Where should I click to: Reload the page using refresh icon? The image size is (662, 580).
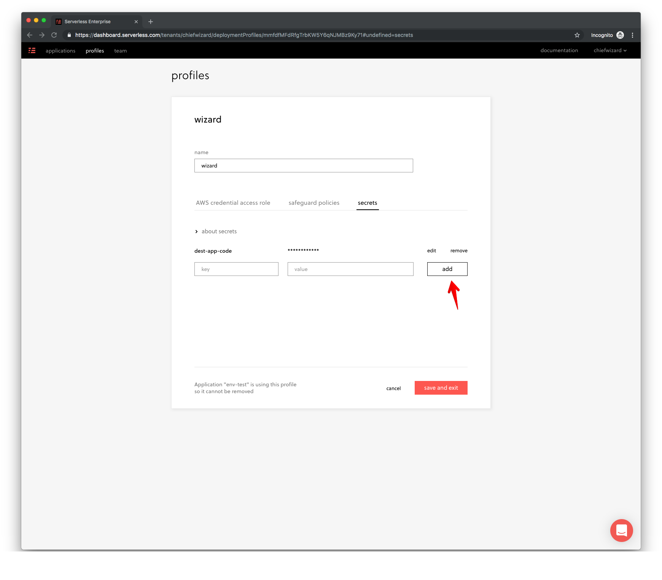54,35
